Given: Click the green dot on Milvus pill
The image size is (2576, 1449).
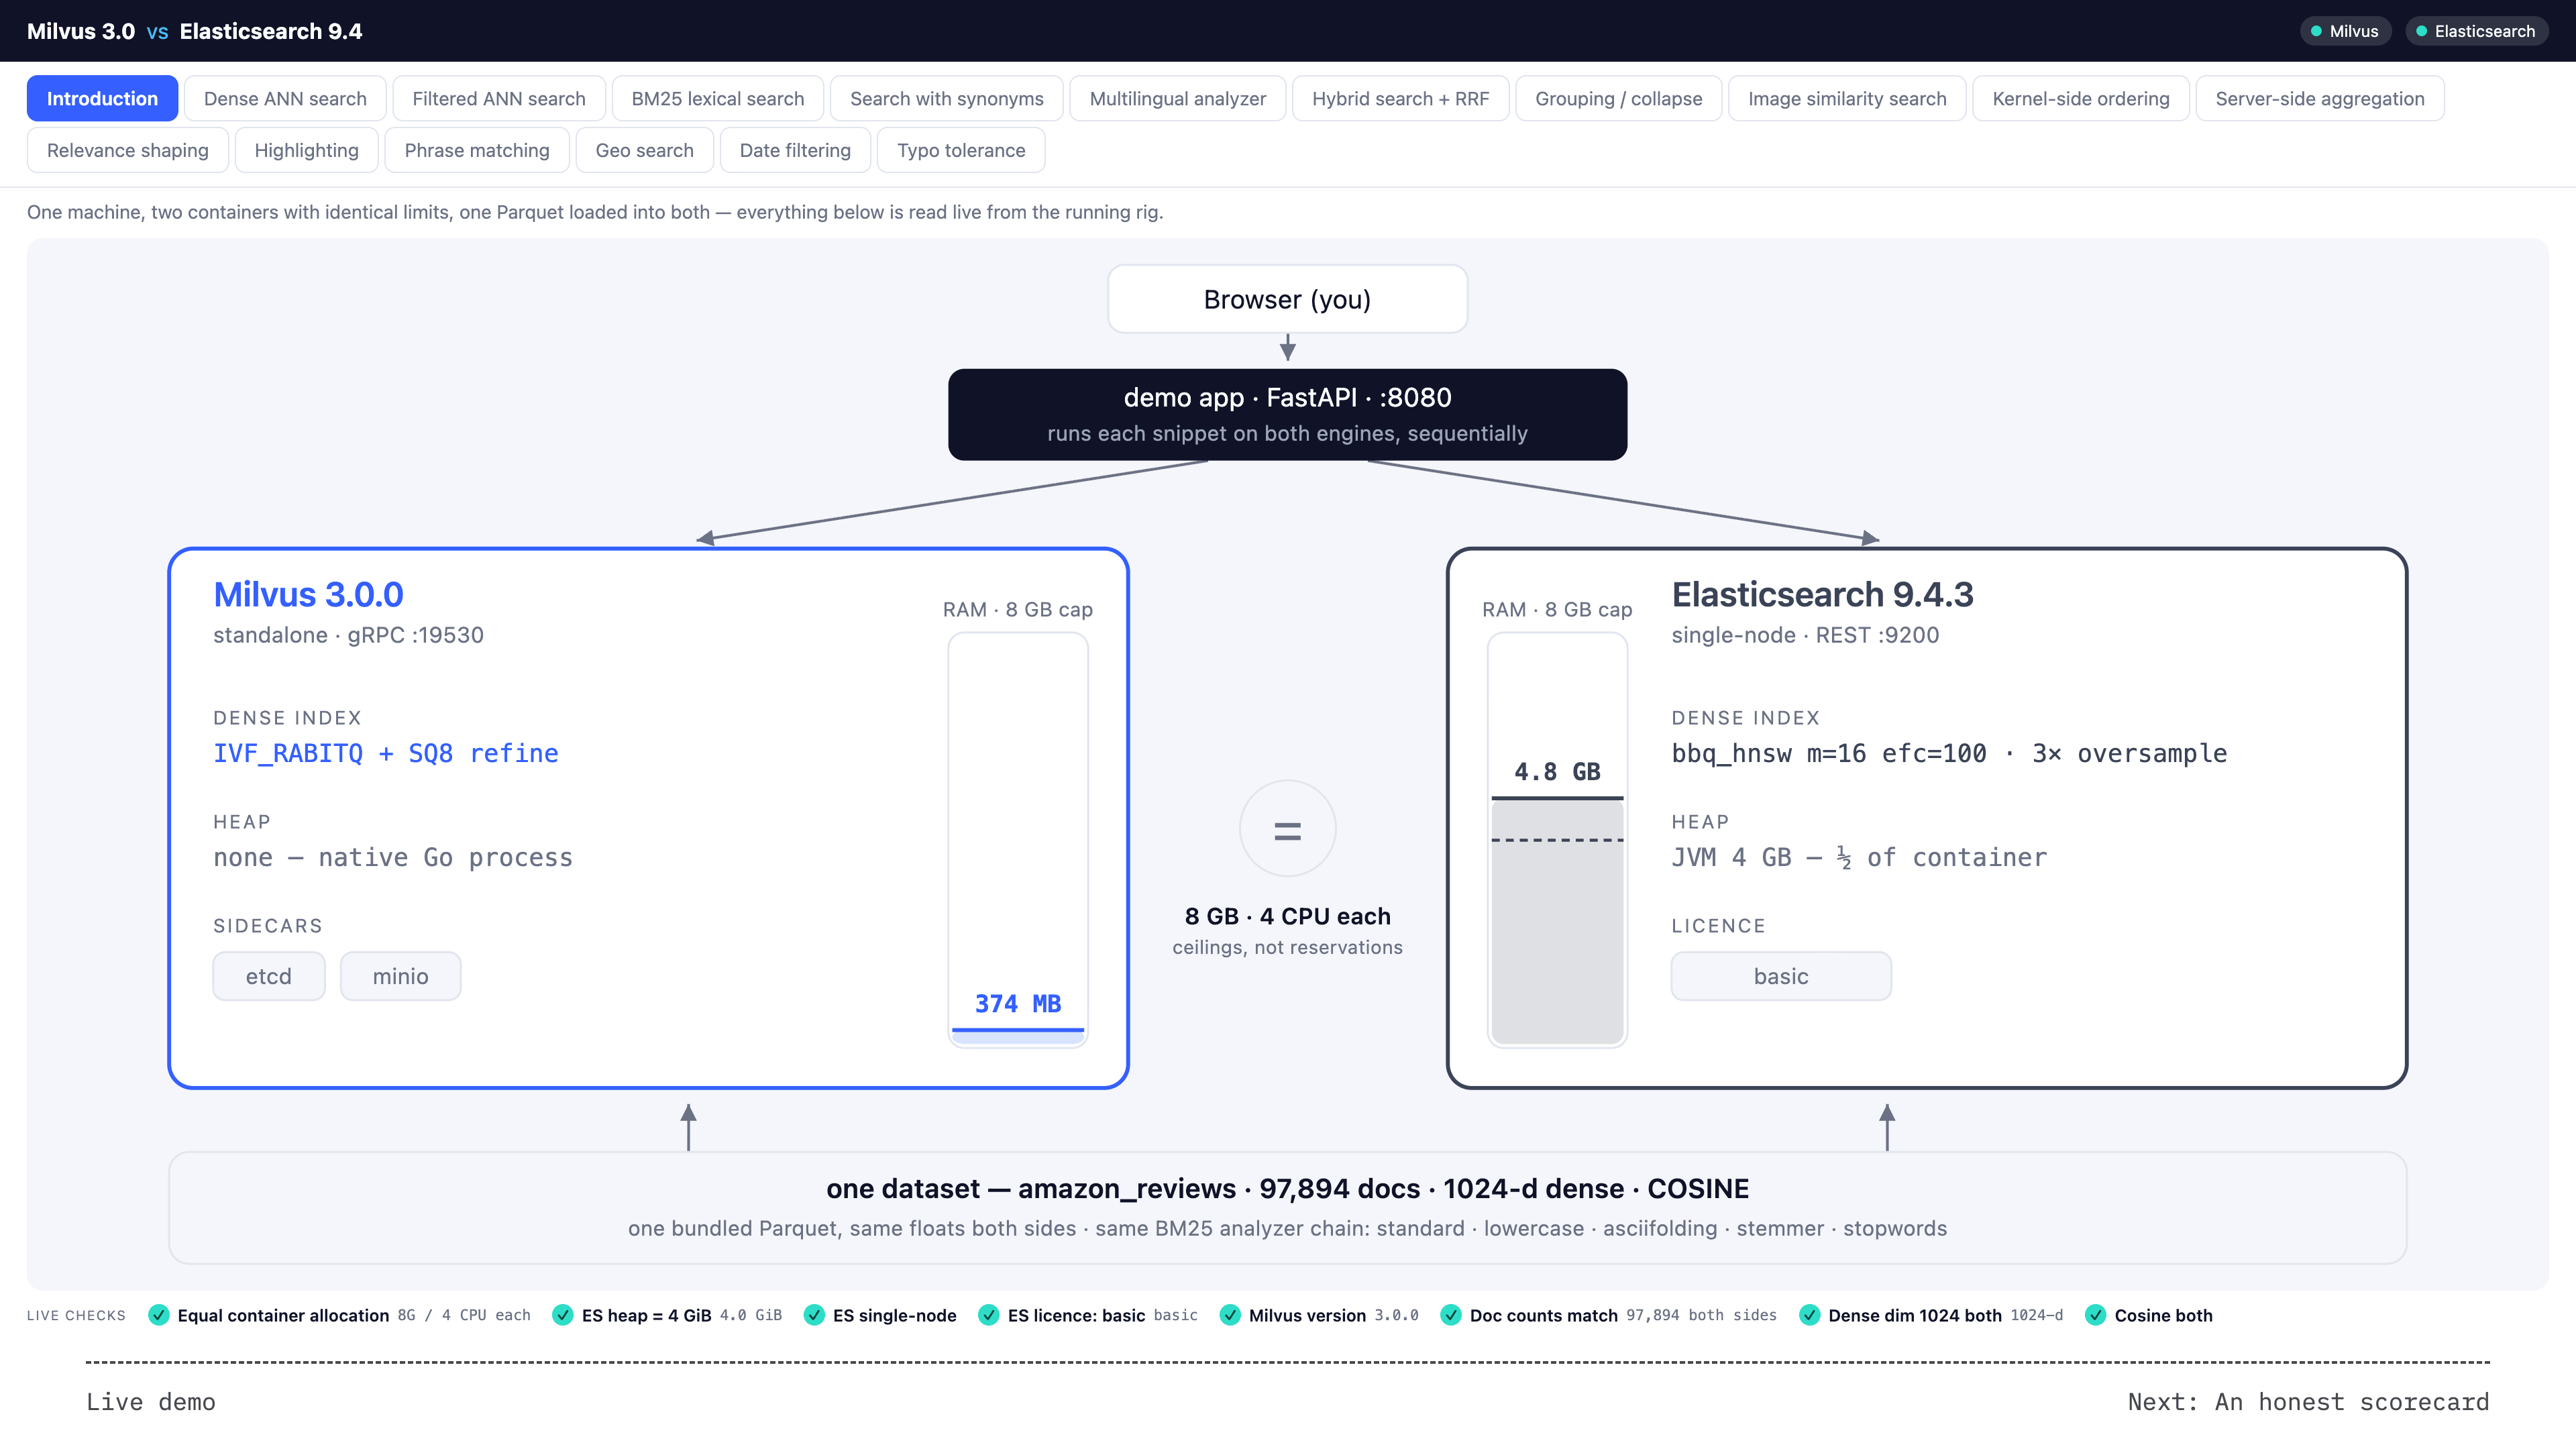Looking at the screenshot, I should [x=2316, y=31].
